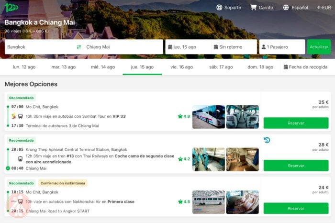Open Soporte help link

(228, 8)
